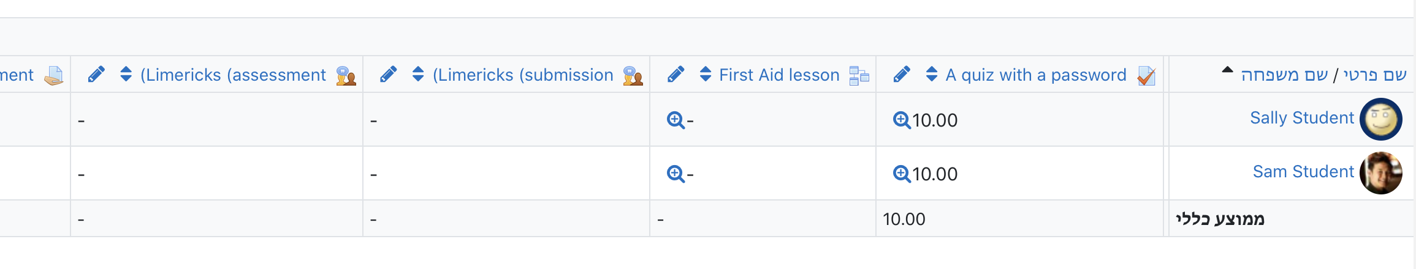Click the lesson icon beside First Aid lesson
Image resolution: width=1416 pixels, height=269 pixels.
(x=859, y=75)
